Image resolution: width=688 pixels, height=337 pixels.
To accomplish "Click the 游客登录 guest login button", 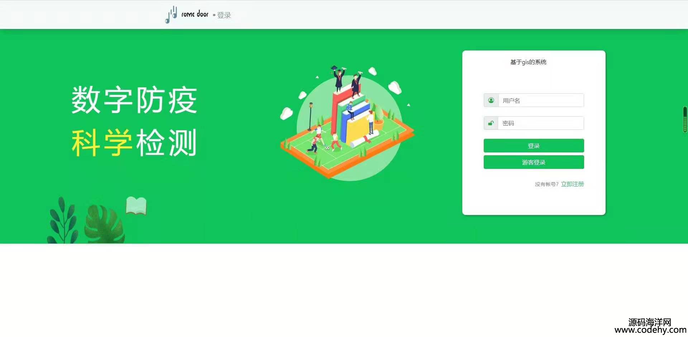I will 534,162.
